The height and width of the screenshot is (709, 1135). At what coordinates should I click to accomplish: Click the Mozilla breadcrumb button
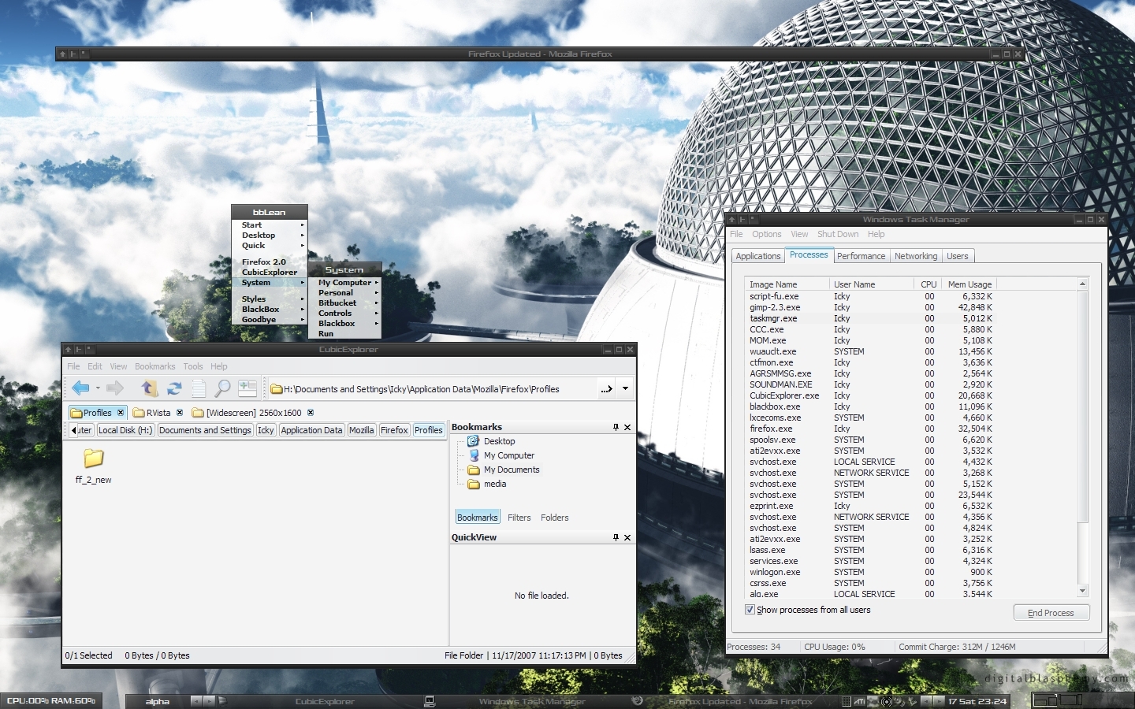click(x=362, y=430)
